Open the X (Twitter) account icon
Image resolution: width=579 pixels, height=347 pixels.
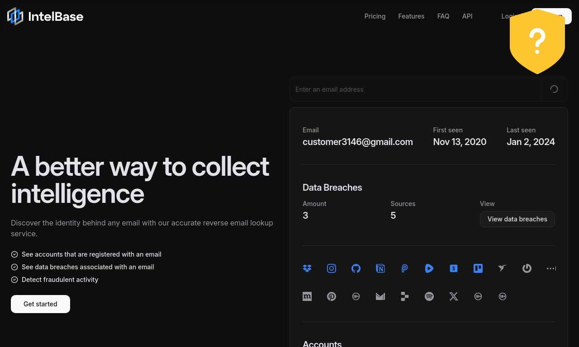pos(454,296)
